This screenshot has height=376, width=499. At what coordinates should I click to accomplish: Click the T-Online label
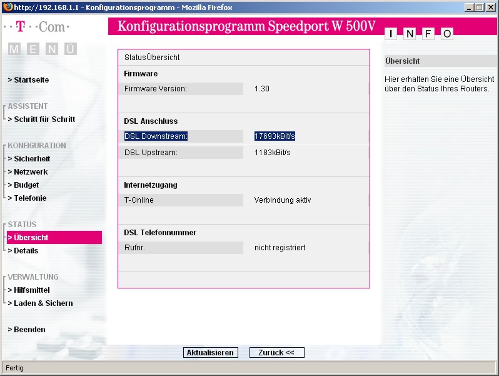pyautogui.click(x=139, y=200)
